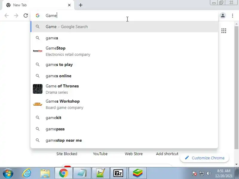239x179 pixels.
Task: Open the Notepad taskbar icon
Action: tap(82, 173)
